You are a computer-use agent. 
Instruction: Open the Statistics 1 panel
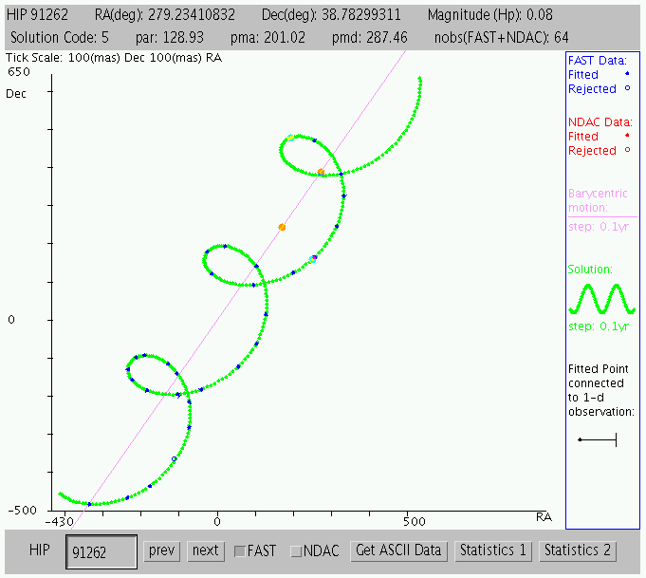click(x=493, y=550)
